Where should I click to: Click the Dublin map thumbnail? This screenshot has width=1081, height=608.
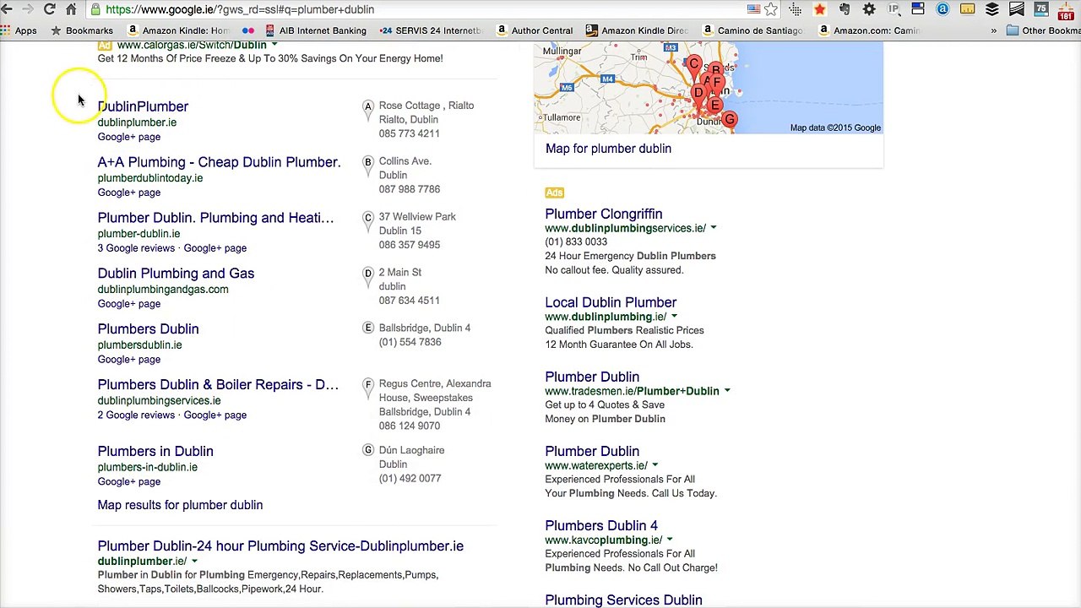709,88
